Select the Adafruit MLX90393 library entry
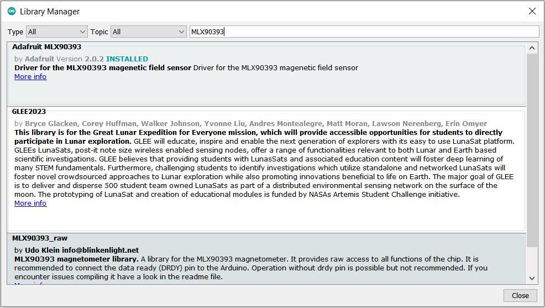The height and width of the screenshot is (308, 545). [266, 75]
